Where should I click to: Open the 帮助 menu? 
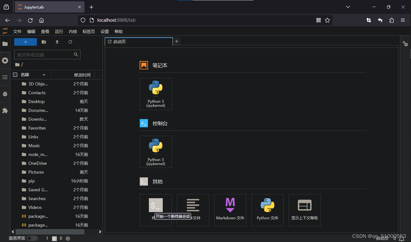(x=119, y=32)
